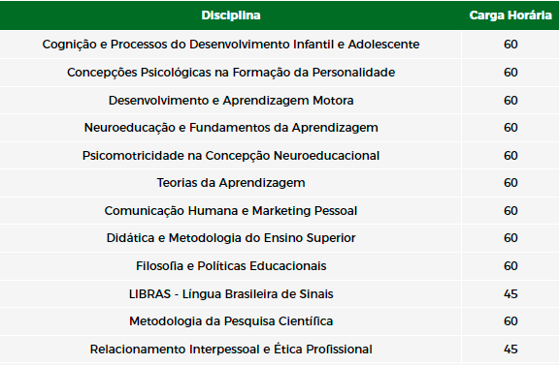560x365 pixels.
Task: Click the 60 value beside Filosofia e Políticas
Action: coord(511,266)
